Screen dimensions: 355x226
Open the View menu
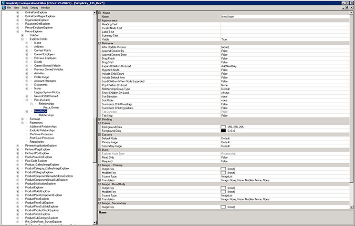click(x=16, y=8)
